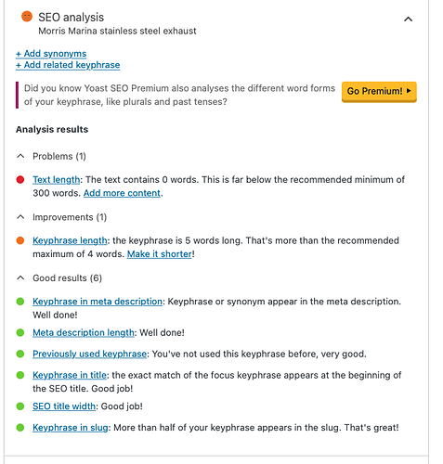Viewport: 443px width, 464px height.
Task: Click the Go Premium! button
Action: pyautogui.click(x=379, y=92)
